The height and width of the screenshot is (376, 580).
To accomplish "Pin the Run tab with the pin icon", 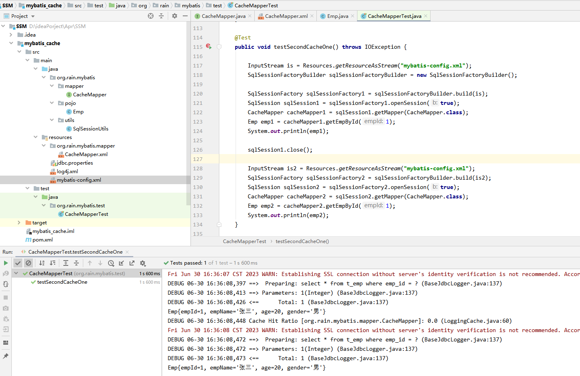I will coord(6,356).
